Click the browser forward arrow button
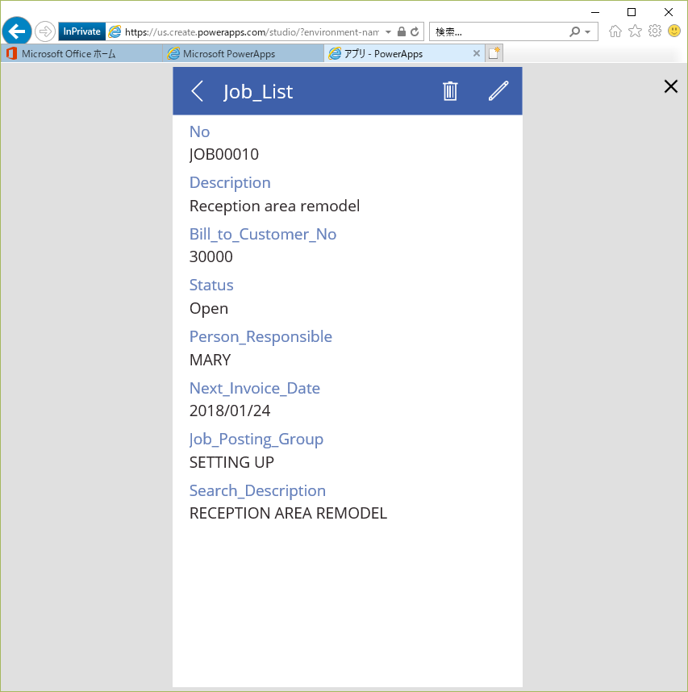This screenshot has width=688, height=692. pyautogui.click(x=45, y=31)
